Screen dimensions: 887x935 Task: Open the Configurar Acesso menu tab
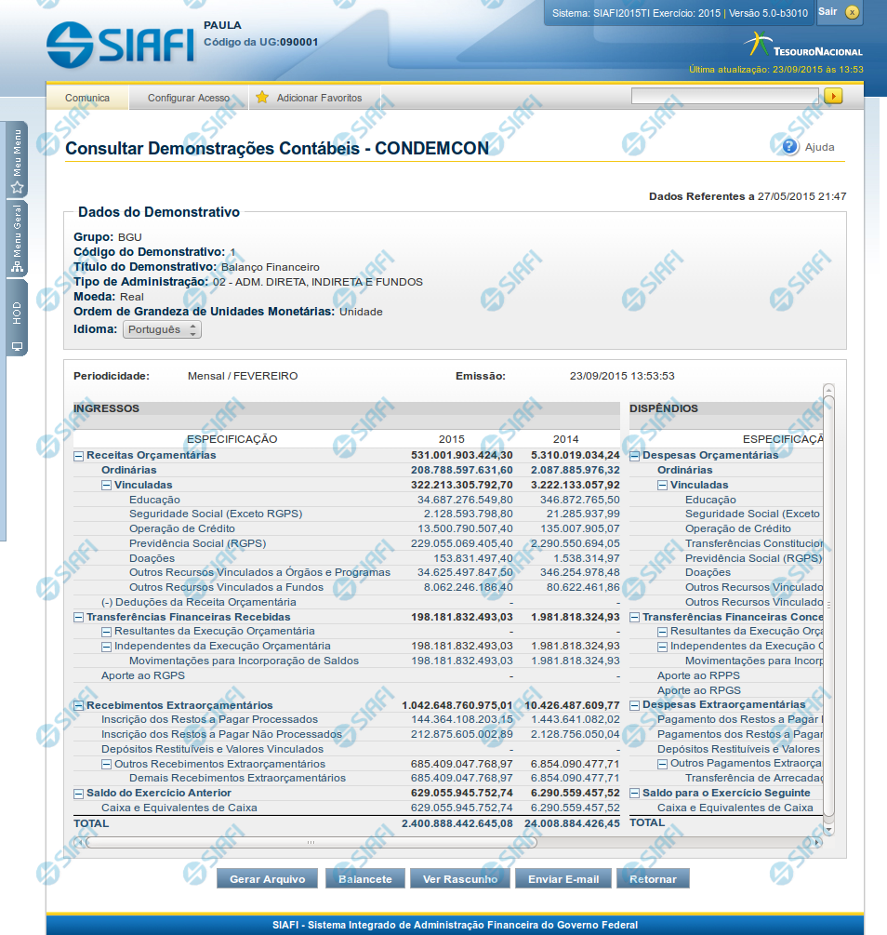(x=189, y=98)
